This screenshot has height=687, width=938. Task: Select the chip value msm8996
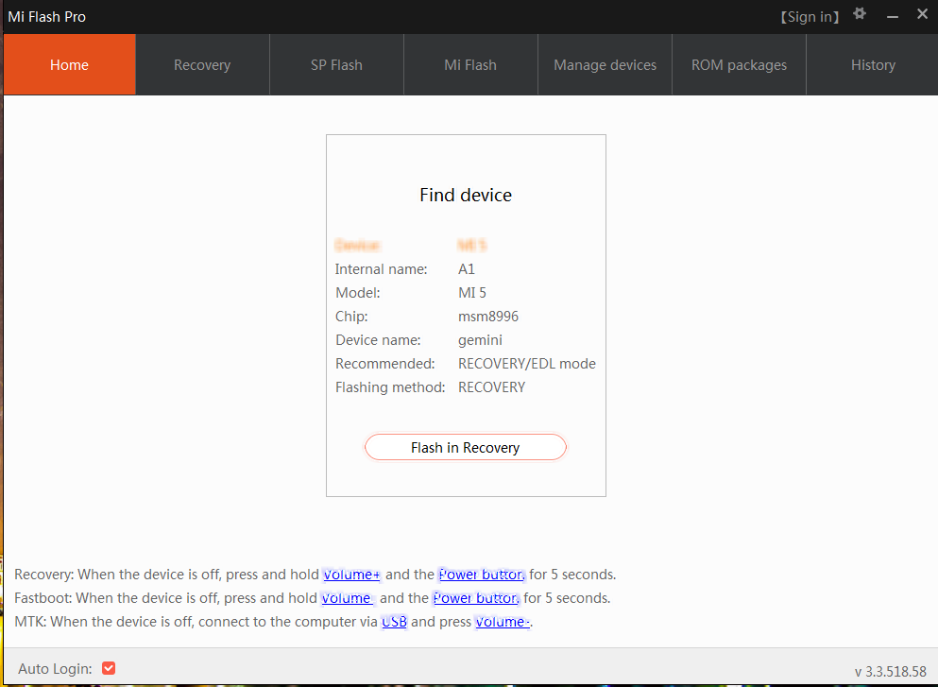pyautogui.click(x=488, y=317)
